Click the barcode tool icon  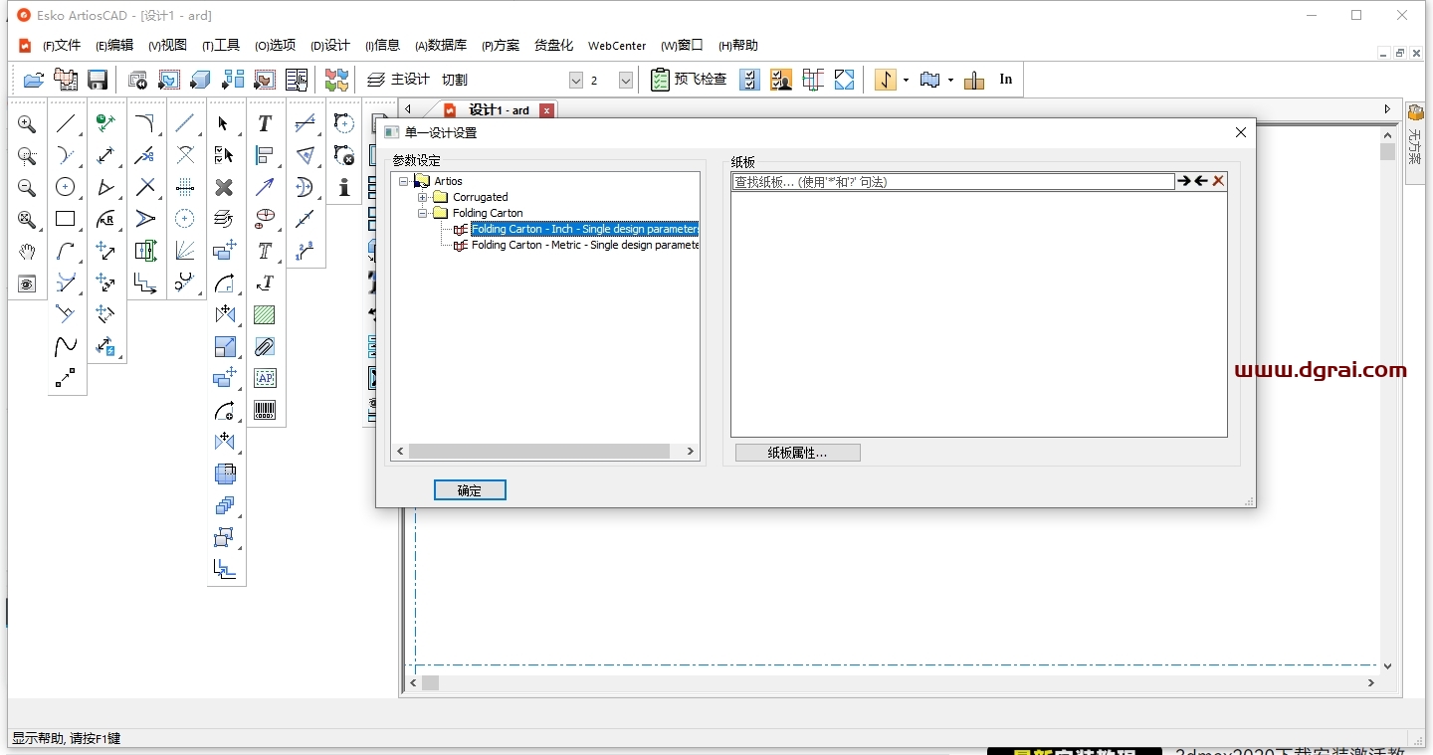coord(265,410)
